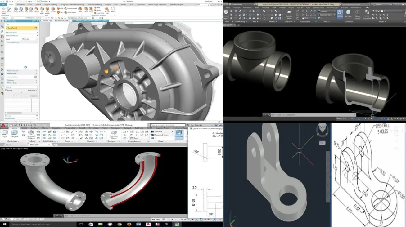Screen dimensions: 406x227
Task: Open the Assemblies ribbon tab in NX
Action: pyautogui.click(x=21, y=5)
